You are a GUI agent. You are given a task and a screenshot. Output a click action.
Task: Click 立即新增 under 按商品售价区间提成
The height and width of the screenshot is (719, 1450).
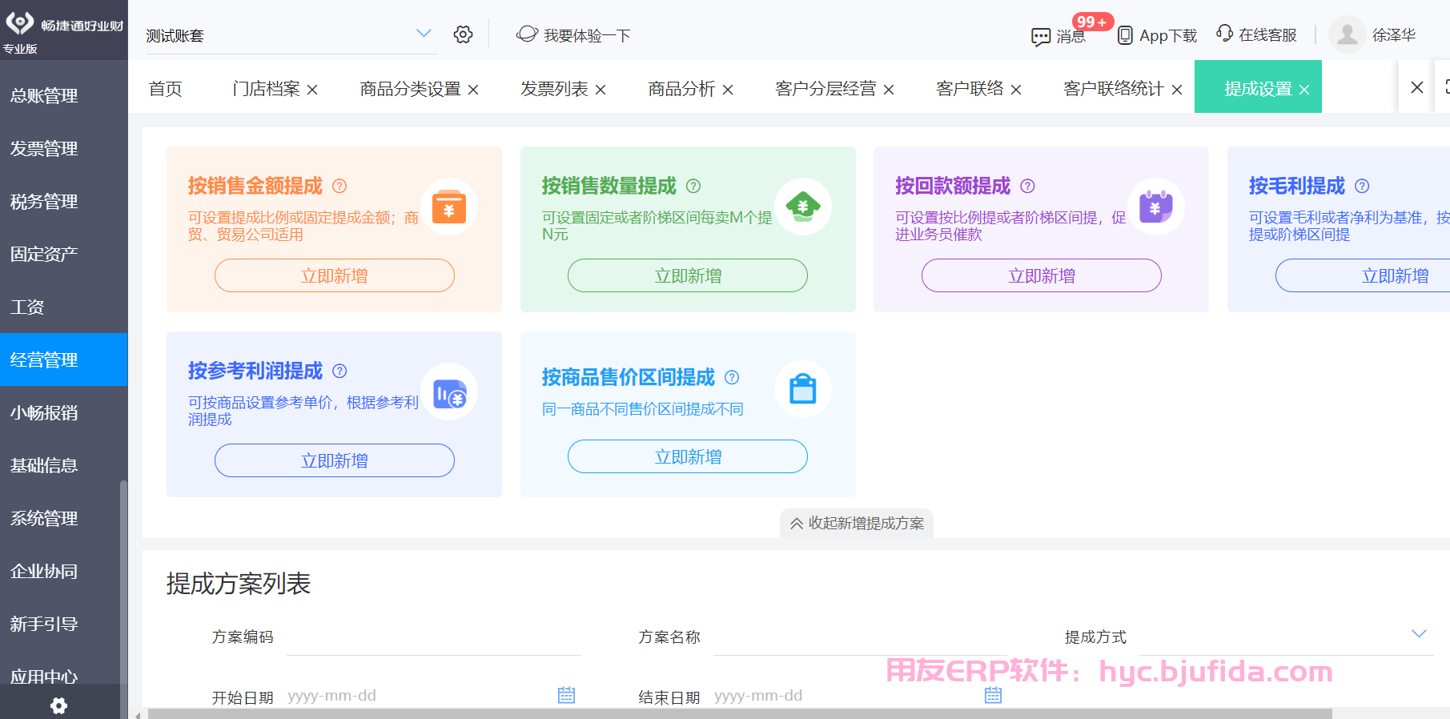click(x=688, y=456)
